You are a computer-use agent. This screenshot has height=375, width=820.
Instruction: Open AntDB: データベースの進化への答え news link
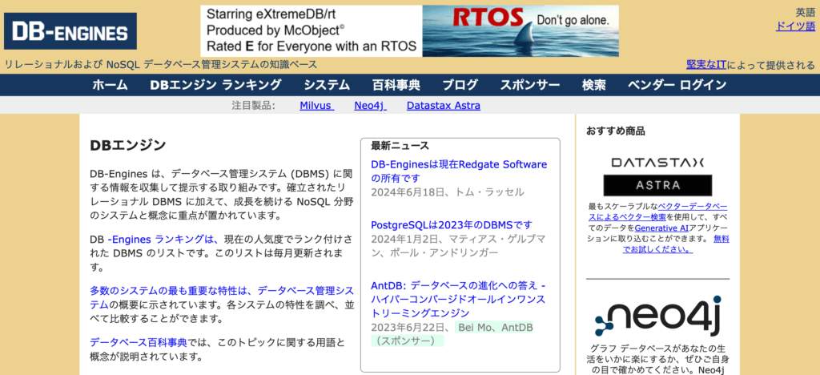point(459,299)
